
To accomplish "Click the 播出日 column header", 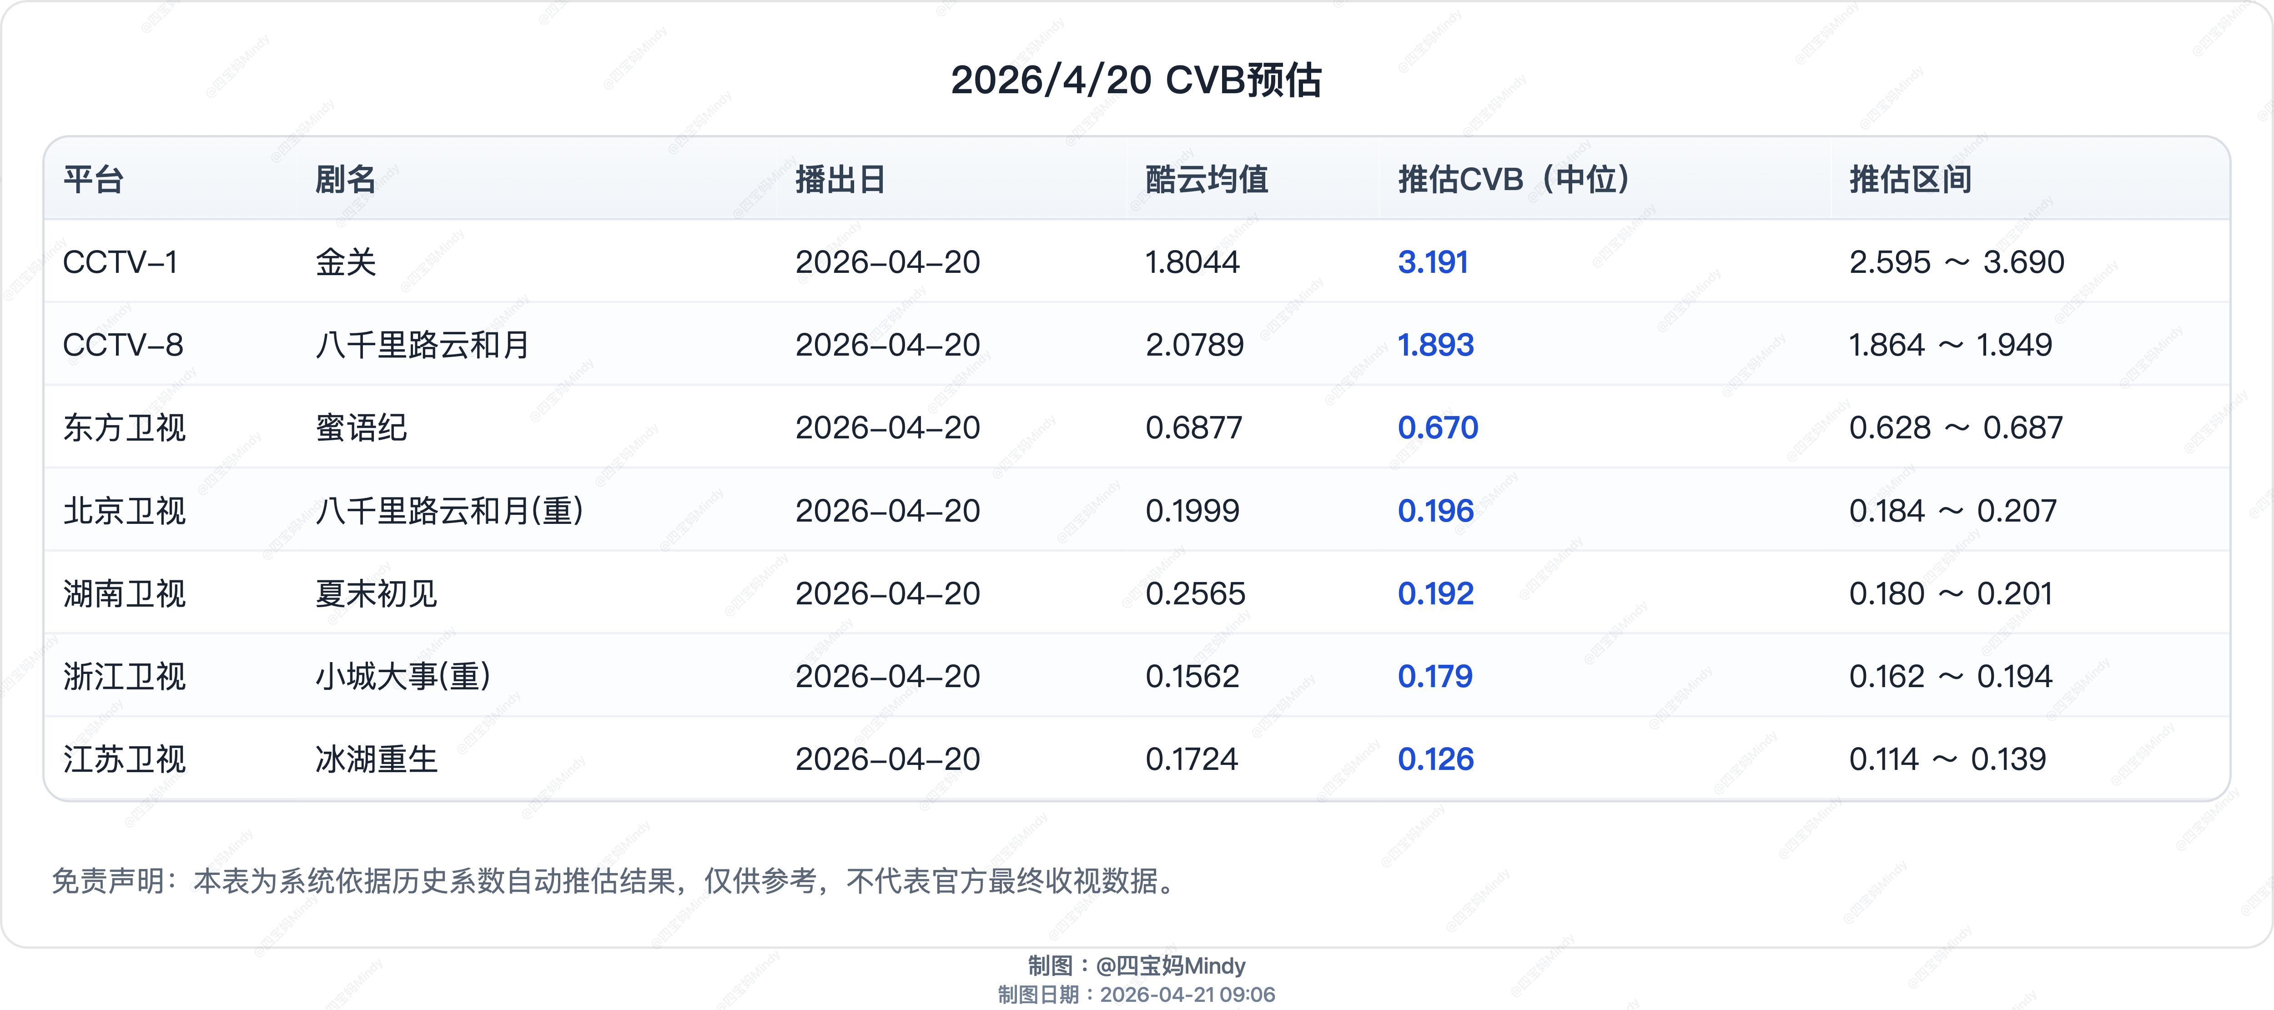I will pos(840,179).
